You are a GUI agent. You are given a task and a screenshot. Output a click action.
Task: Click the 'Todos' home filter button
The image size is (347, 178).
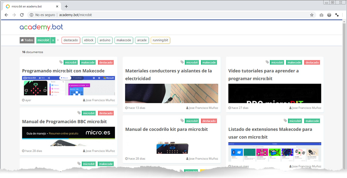27,40
